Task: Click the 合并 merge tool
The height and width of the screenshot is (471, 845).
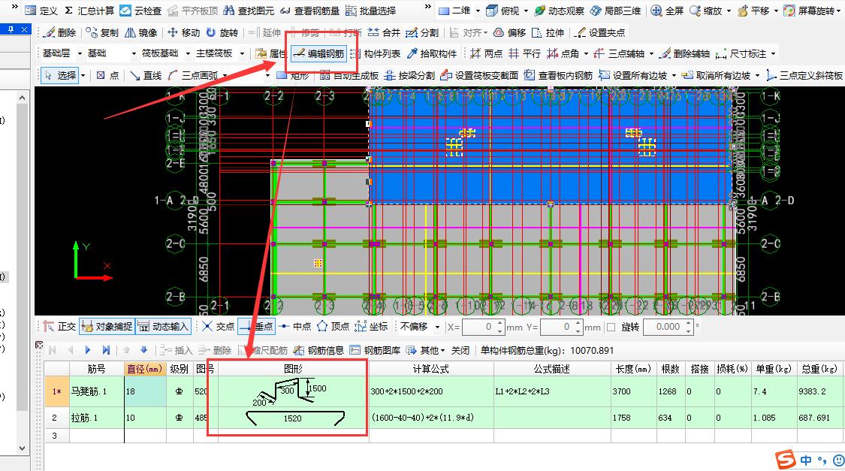Action: 384,32
